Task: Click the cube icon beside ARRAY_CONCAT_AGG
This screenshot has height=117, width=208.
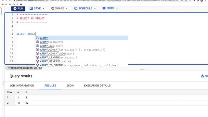Action: pyautogui.click(x=37, y=53)
